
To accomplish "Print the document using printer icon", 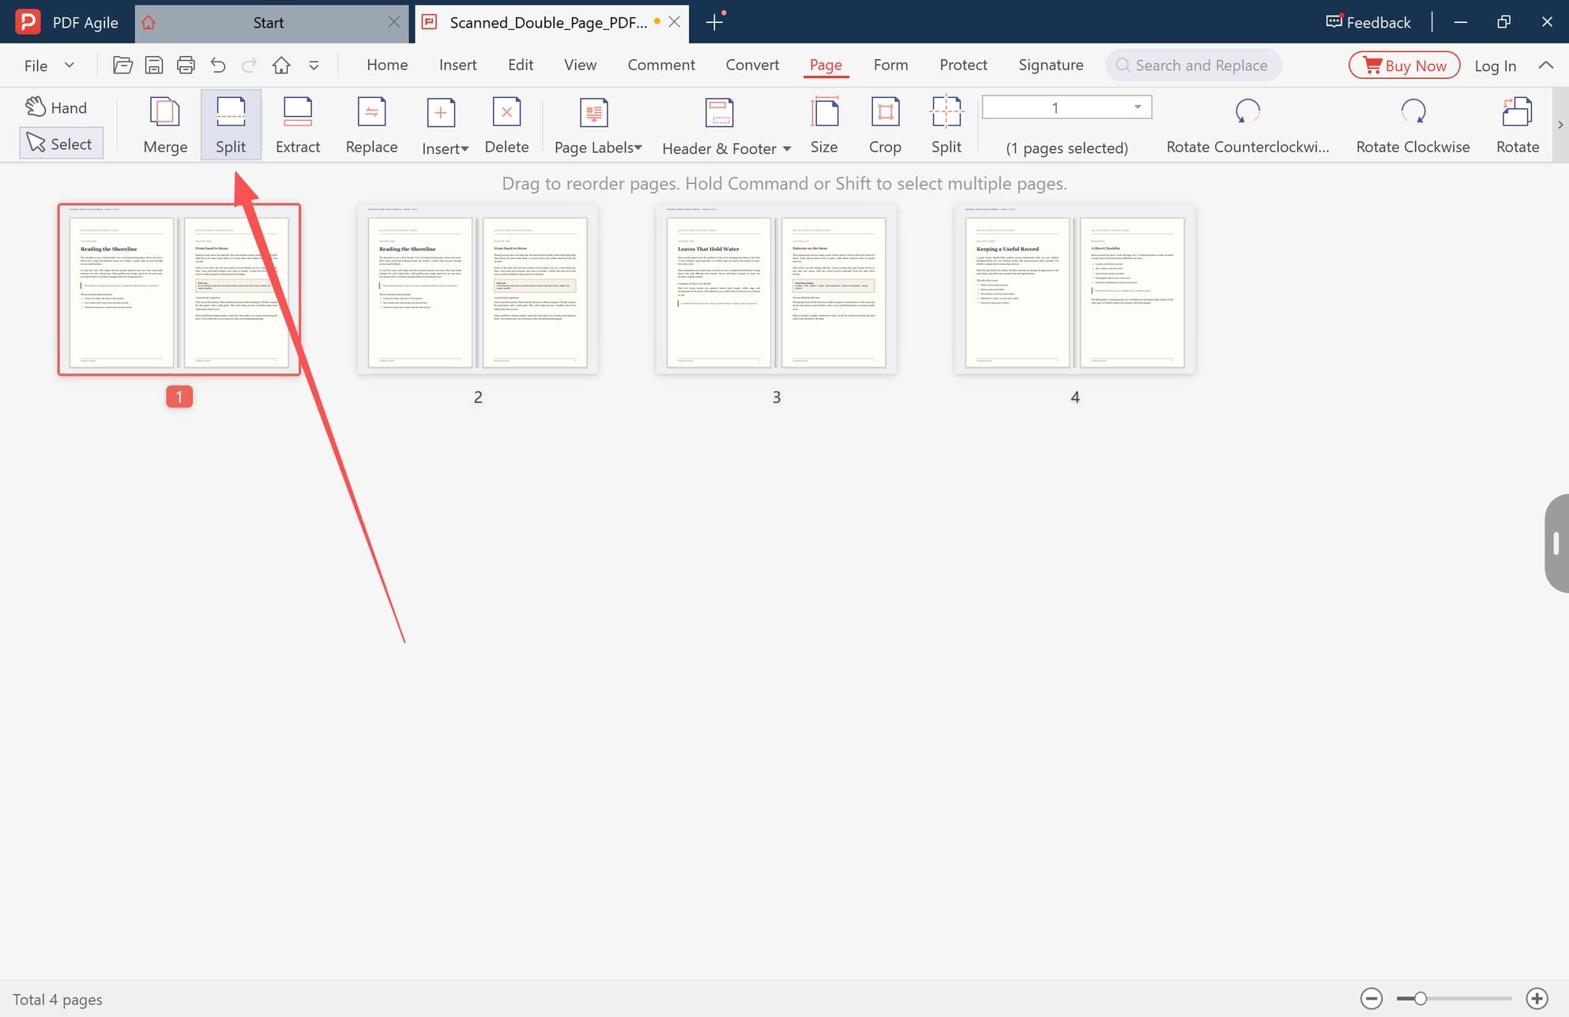I will [186, 66].
